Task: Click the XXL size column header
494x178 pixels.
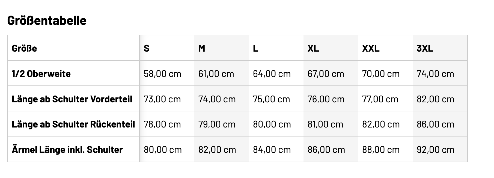Action: tap(371, 48)
